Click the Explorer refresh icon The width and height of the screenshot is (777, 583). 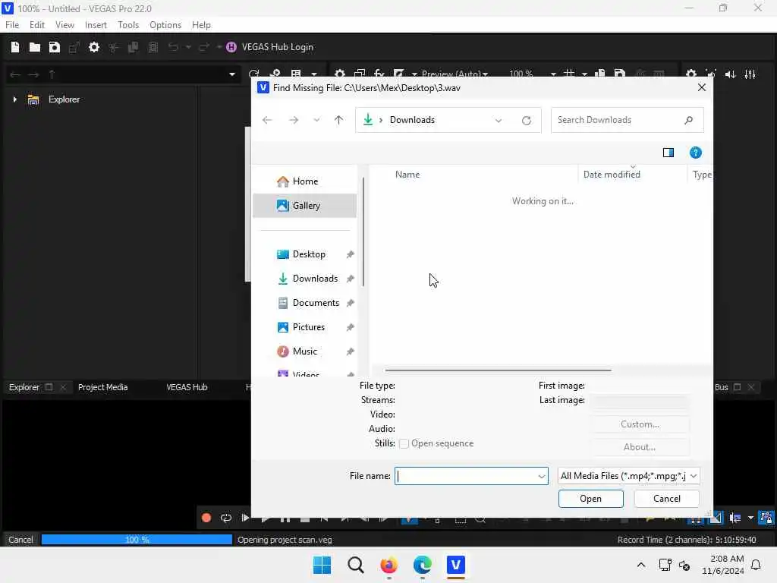pos(253,74)
